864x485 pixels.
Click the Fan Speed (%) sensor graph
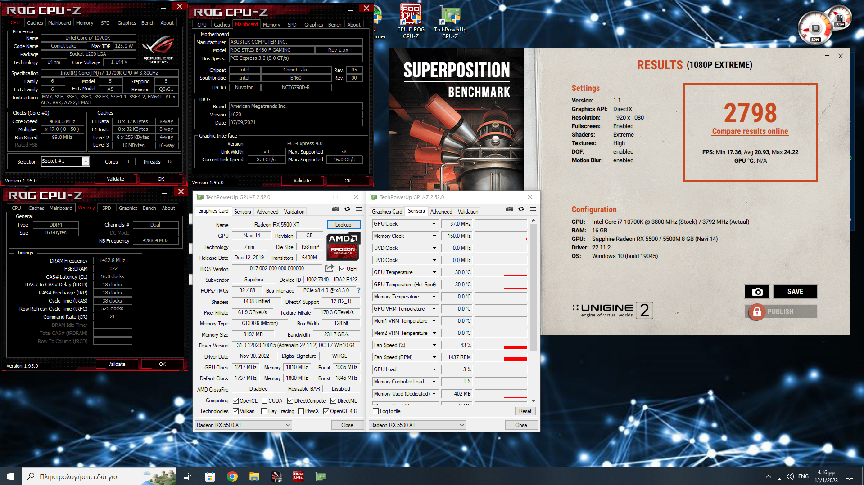pyautogui.click(x=501, y=345)
